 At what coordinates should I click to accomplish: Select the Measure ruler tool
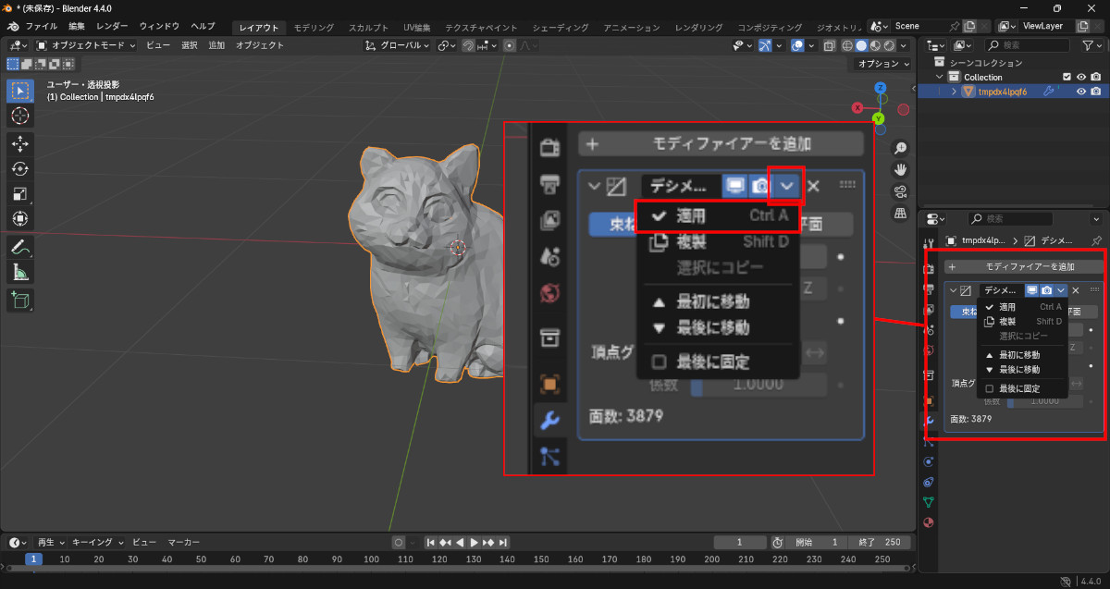tap(20, 272)
